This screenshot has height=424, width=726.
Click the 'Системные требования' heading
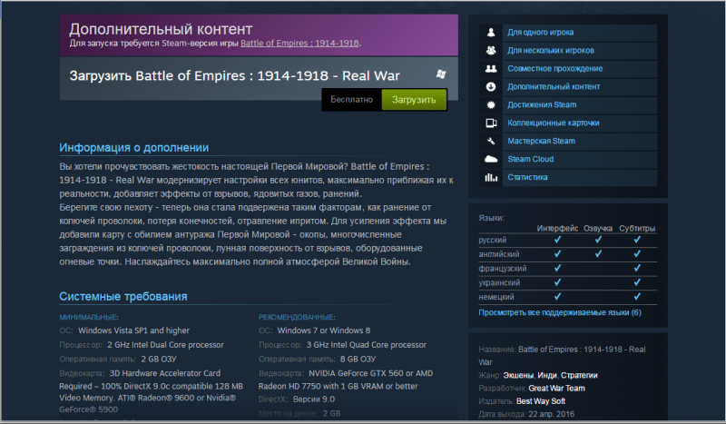(x=123, y=297)
